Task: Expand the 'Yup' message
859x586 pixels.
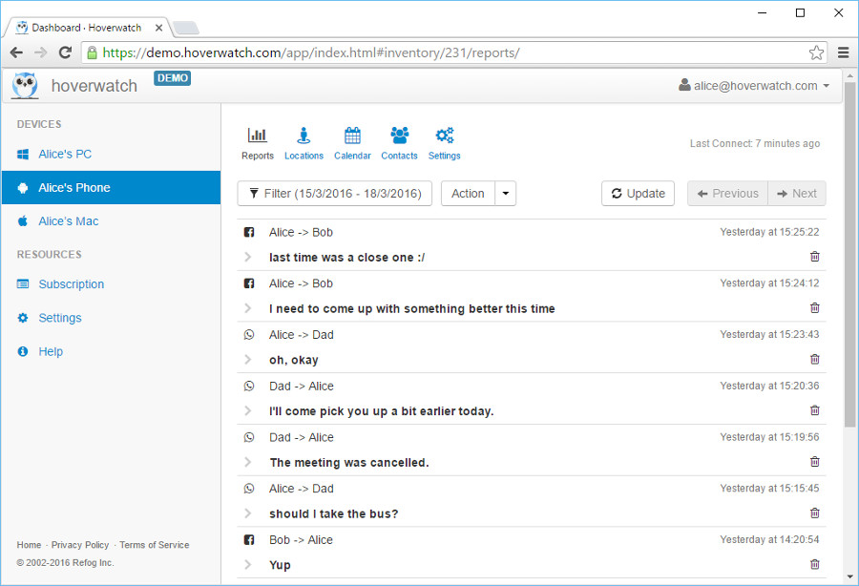Action: click(x=247, y=565)
